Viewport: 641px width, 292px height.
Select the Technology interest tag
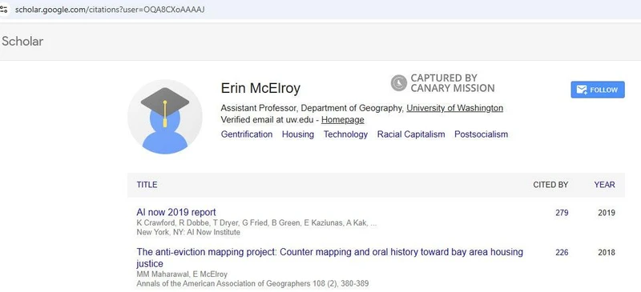tap(345, 134)
